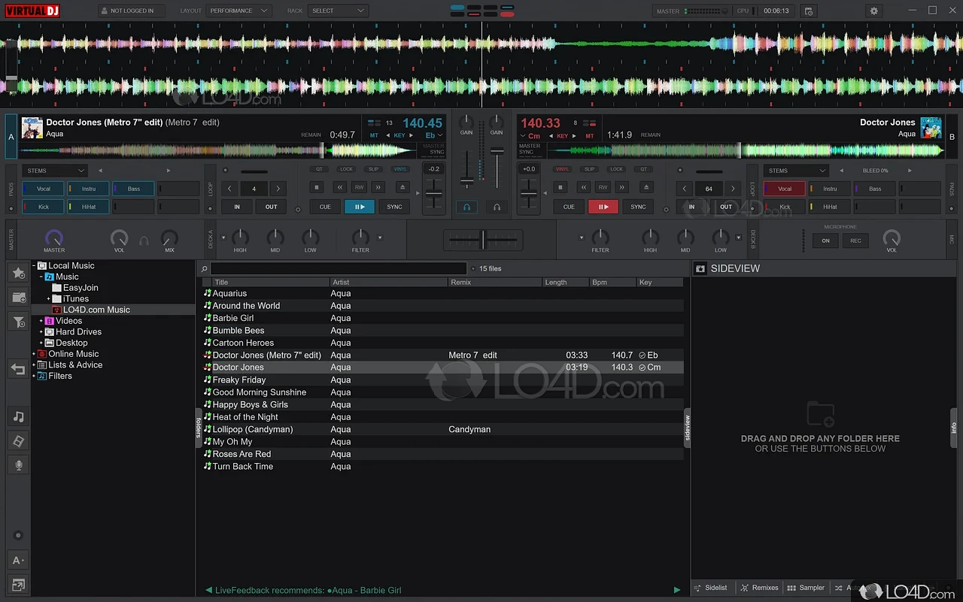Screen dimensions: 963x602
Task: Click the search magnifier icon
Action: [204, 268]
